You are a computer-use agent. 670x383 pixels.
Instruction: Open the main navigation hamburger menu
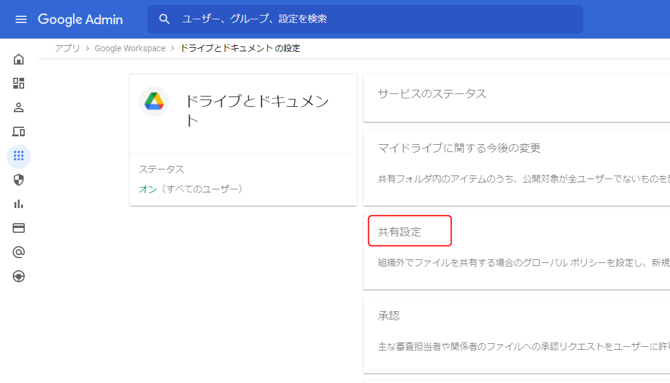(21, 19)
